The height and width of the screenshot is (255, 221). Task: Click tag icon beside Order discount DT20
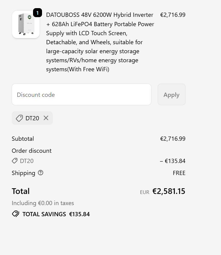click(x=14, y=161)
